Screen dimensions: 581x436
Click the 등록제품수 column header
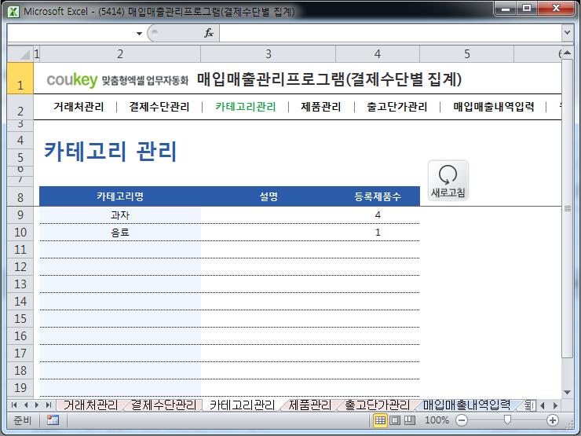378,196
